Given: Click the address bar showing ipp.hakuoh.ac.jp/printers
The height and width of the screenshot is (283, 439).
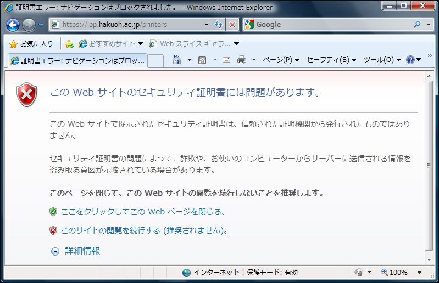Looking at the screenshot, I should coord(130,25).
